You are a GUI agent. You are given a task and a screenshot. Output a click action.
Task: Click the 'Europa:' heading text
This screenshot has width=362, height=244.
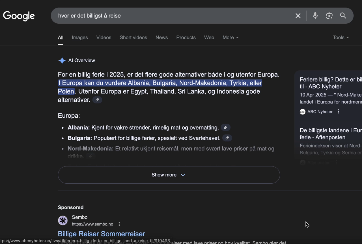click(69, 116)
